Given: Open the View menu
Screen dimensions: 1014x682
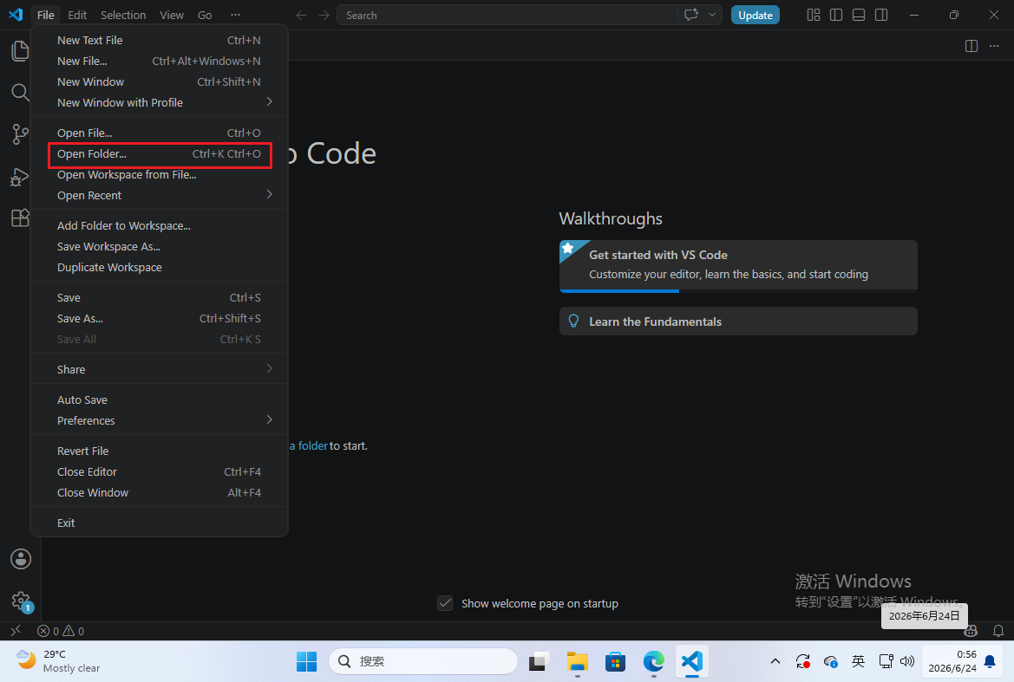Looking at the screenshot, I should click(172, 15).
